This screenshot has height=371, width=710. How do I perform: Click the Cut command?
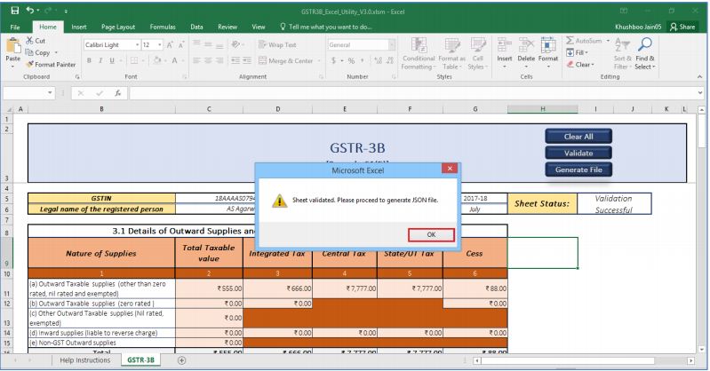pyautogui.click(x=36, y=41)
